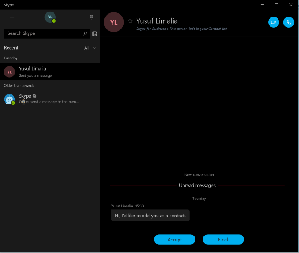Click the 'Yusuf Limalia, 15:33' timestamp
The width and height of the screenshot is (299, 253).
coord(128,206)
